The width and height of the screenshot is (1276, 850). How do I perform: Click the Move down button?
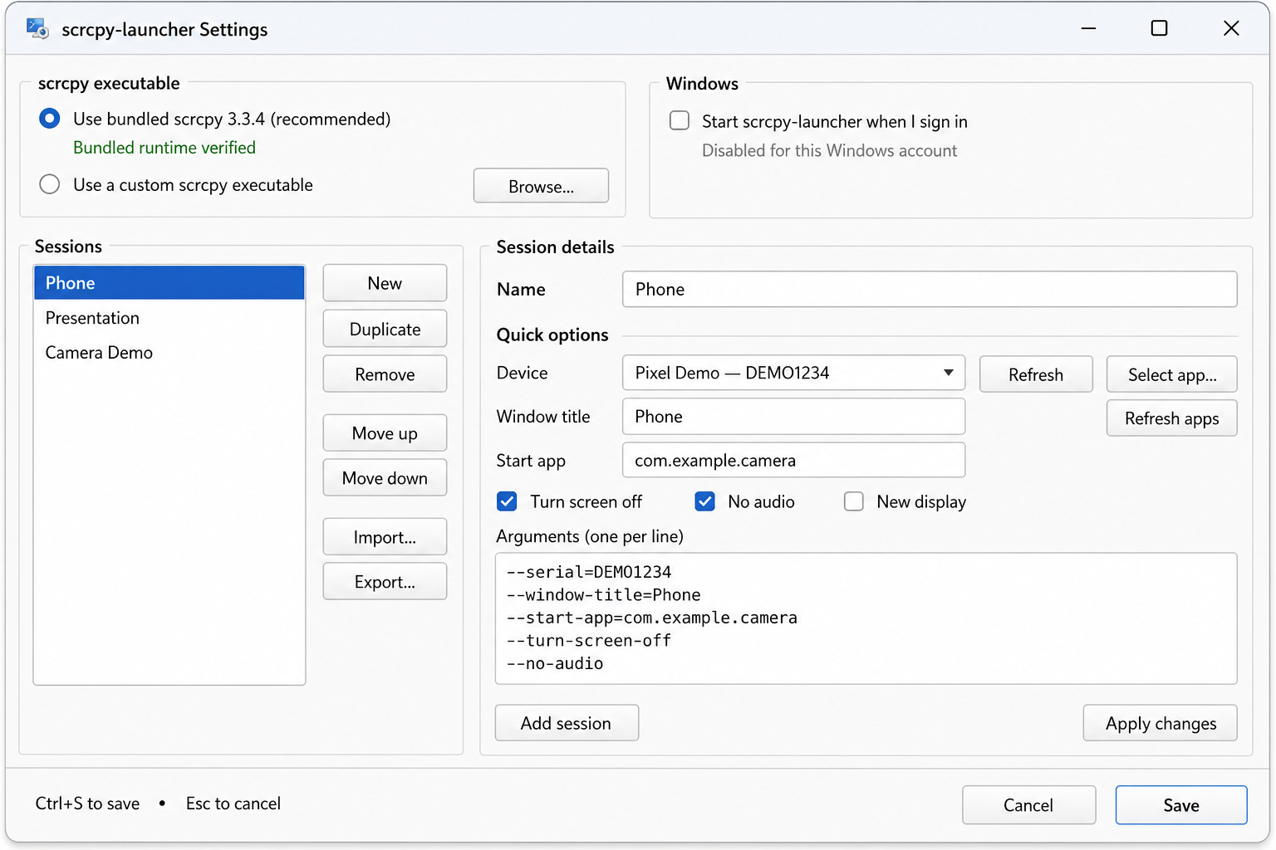click(x=385, y=478)
